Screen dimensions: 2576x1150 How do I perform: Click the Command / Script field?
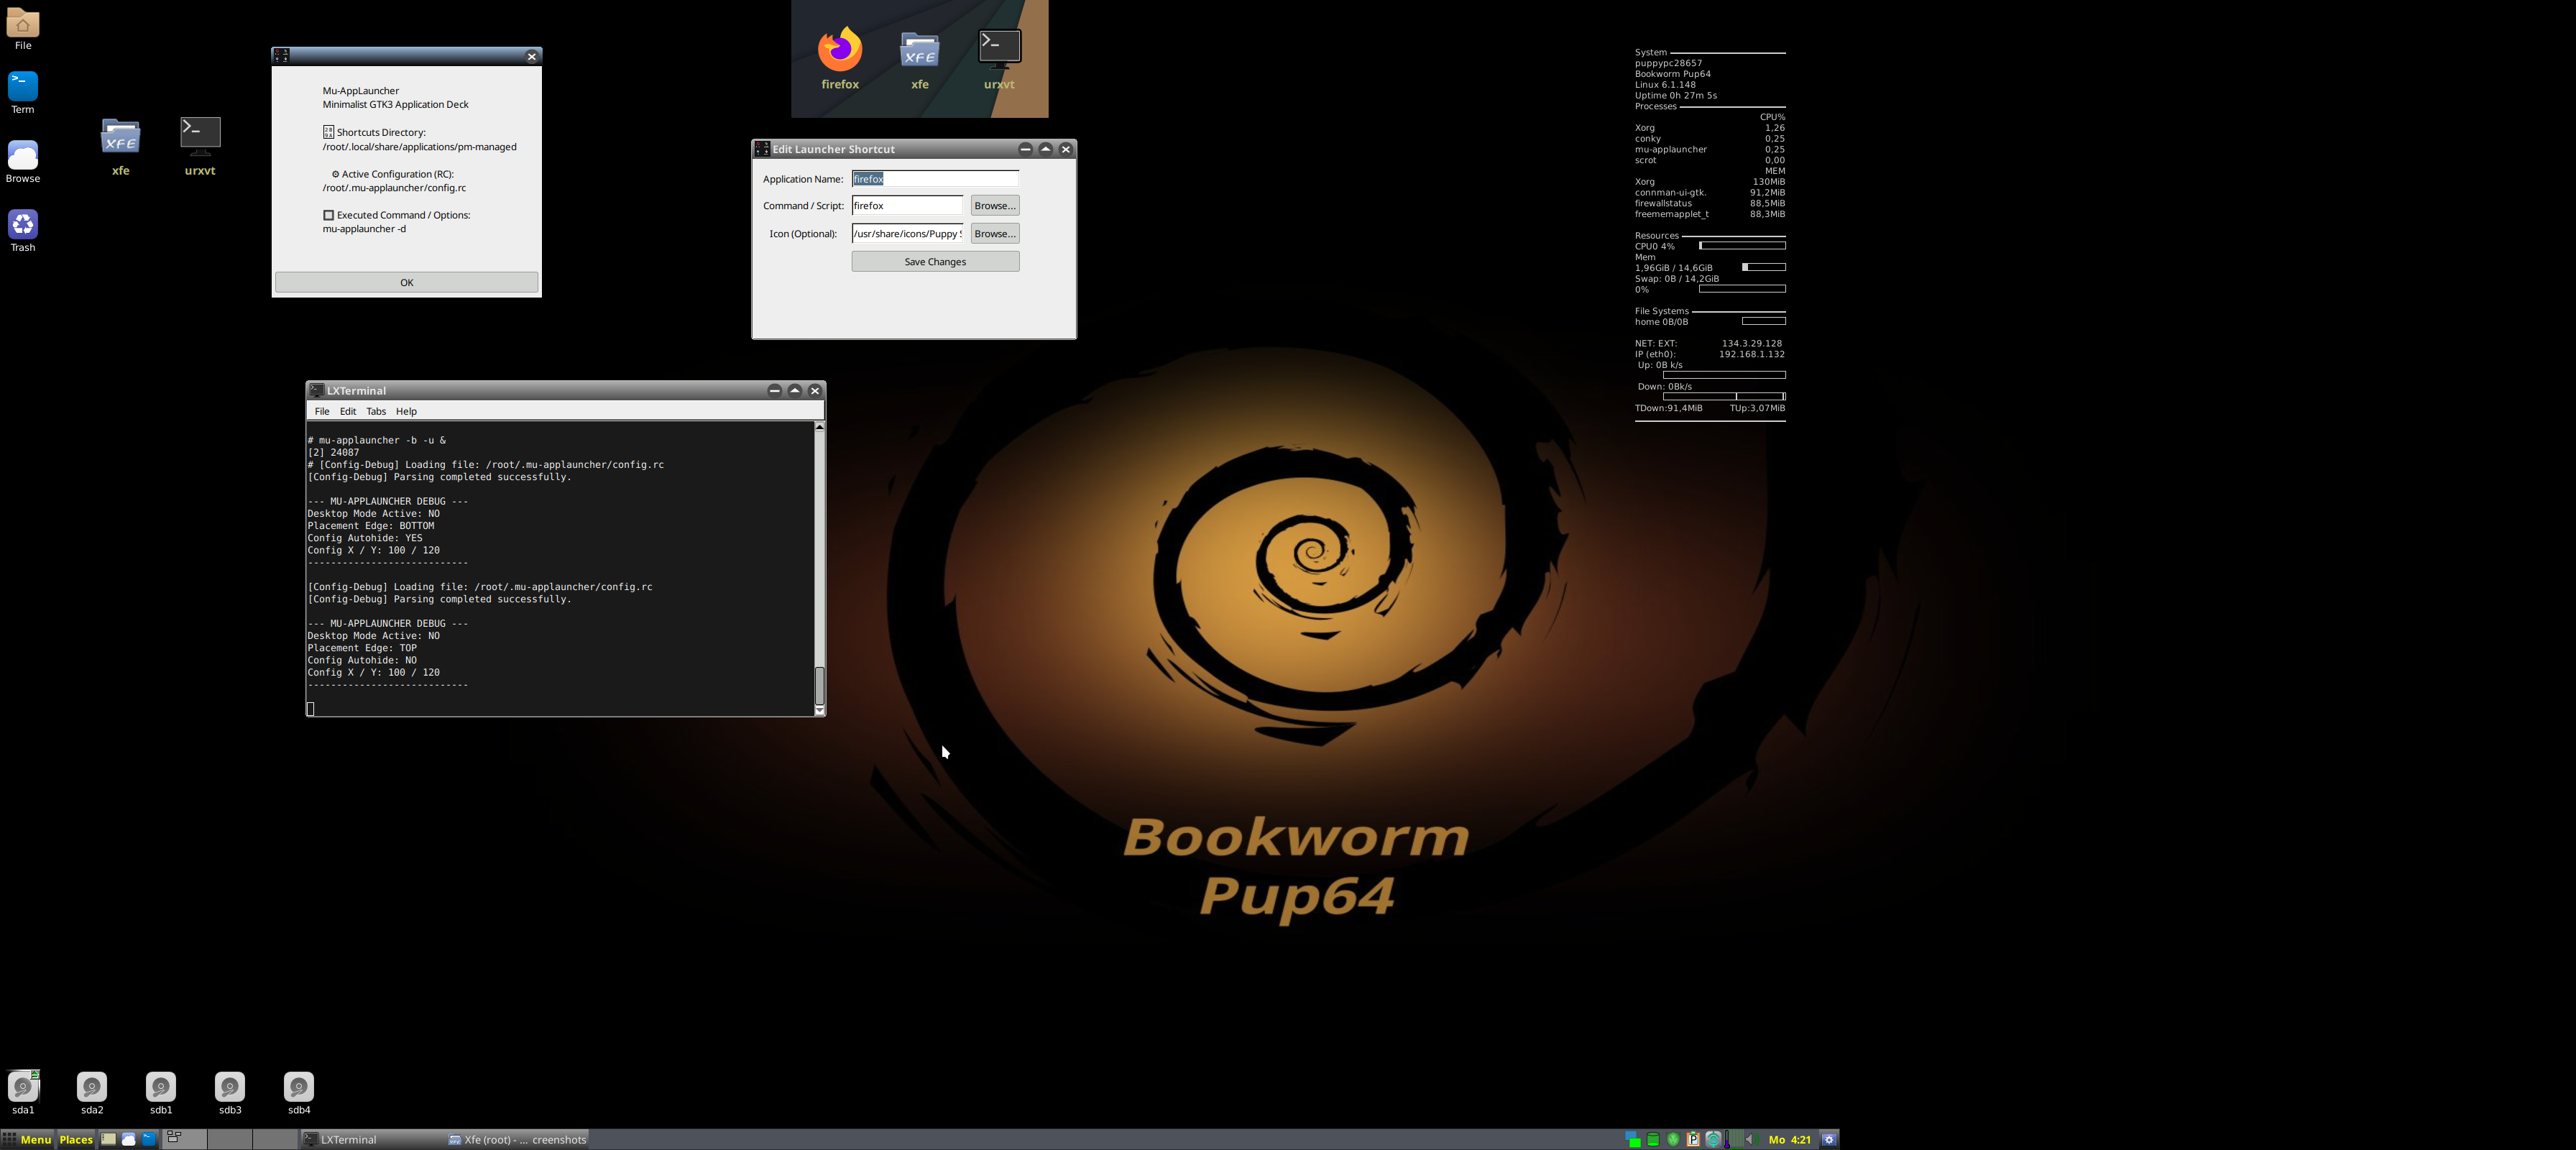pos(907,205)
